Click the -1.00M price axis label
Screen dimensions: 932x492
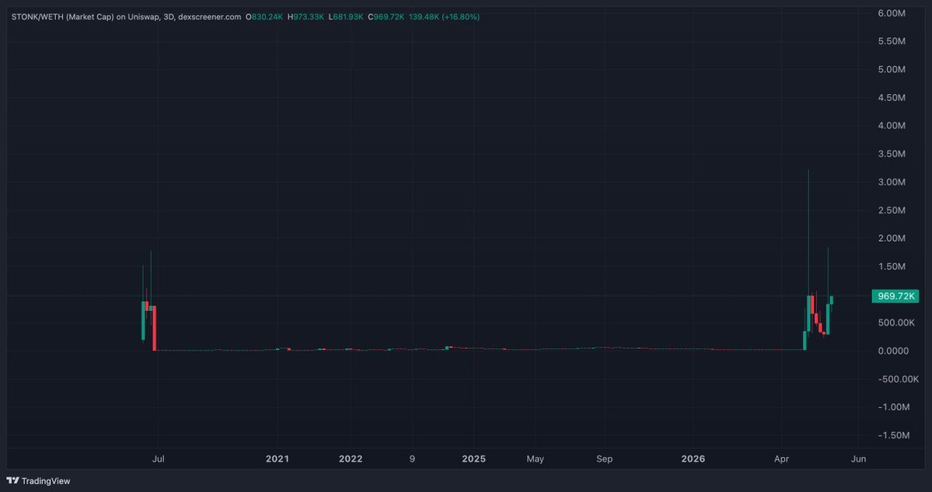point(893,407)
